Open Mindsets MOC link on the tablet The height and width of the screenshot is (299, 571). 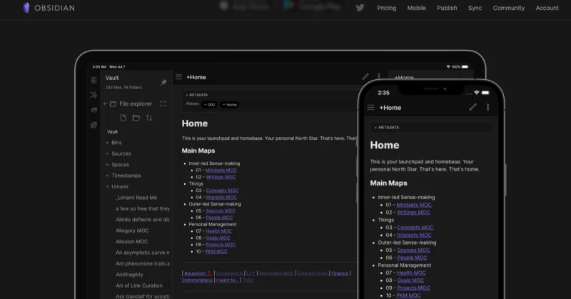[221, 170]
